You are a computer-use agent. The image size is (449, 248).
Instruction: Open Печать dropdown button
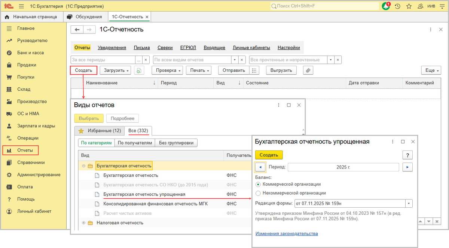[x=199, y=70]
